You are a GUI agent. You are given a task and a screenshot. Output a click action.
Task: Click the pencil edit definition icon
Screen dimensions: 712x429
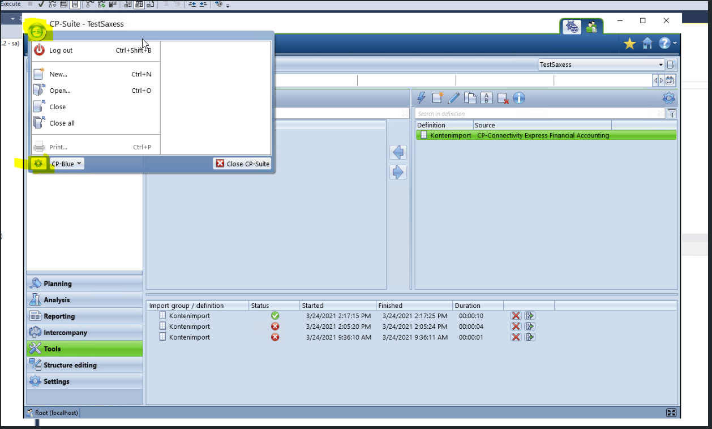pos(453,98)
